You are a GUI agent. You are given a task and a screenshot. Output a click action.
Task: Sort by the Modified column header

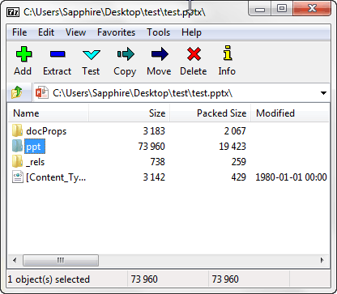tap(290, 113)
